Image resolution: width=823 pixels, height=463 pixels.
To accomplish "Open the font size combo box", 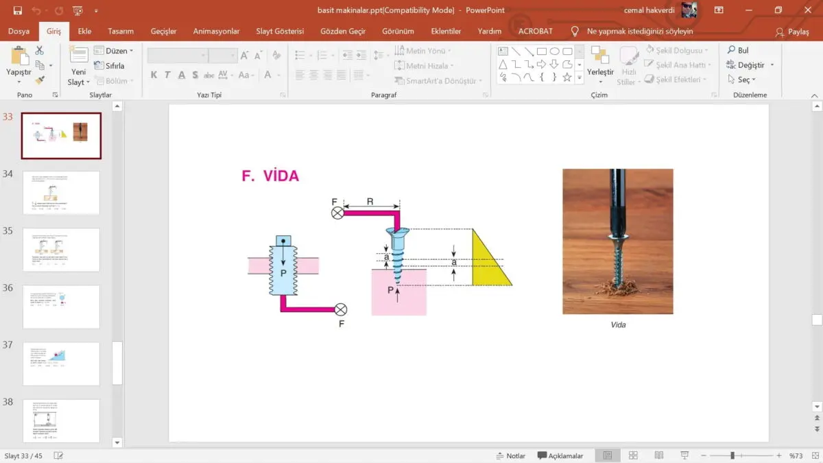I will click(223, 56).
